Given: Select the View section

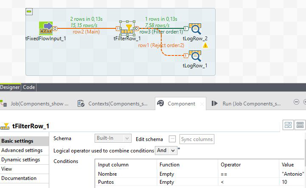Looking at the screenshot, I should click(24, 169).
